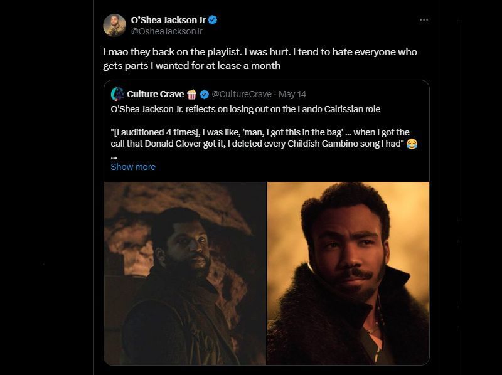Click O'Shea Jackson Jr's profile avatar

coord(114,25)
